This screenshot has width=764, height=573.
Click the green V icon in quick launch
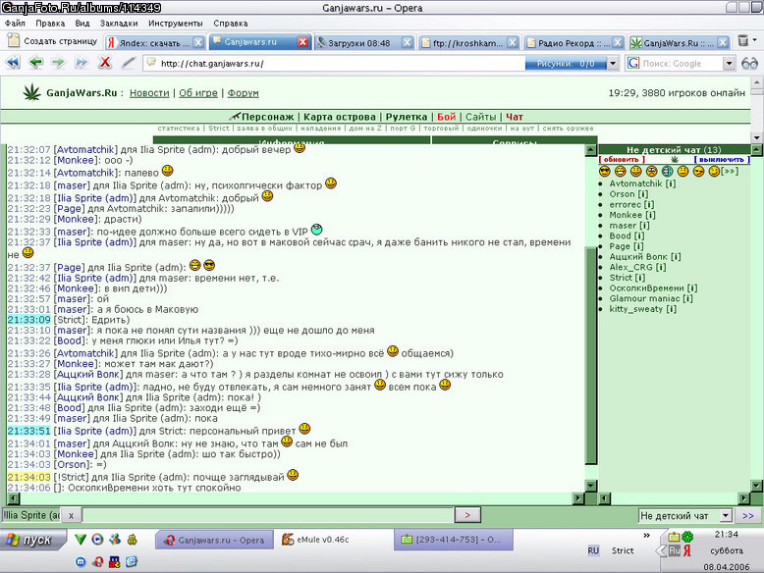pyautogui.click(x=81, y=540)
